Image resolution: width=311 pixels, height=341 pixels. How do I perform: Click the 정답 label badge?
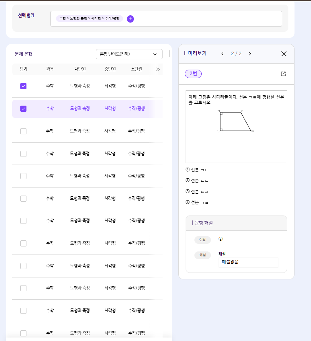(x=202, y=240)
